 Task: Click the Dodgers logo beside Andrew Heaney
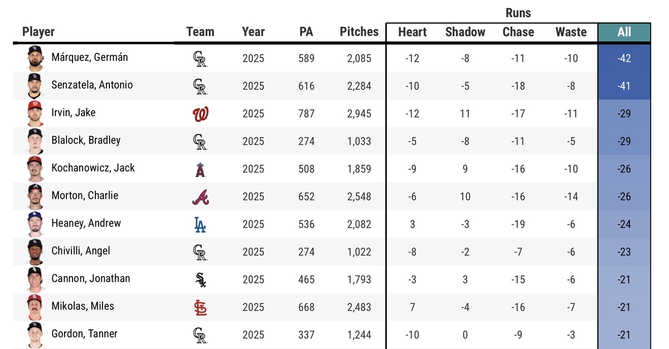pyautogui.click(x=200, y=224)
